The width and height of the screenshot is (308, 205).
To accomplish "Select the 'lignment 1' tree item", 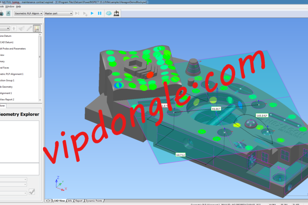I will pos(6,93).
